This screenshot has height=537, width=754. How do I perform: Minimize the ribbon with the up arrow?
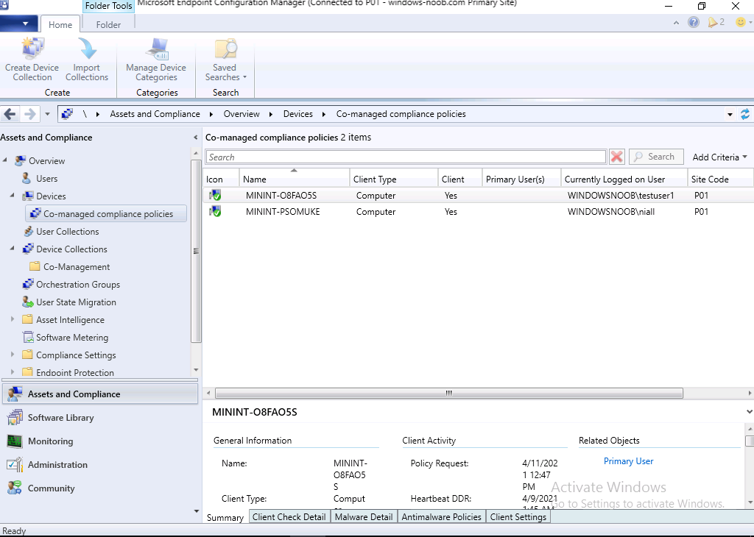click(x=676, y=23)
